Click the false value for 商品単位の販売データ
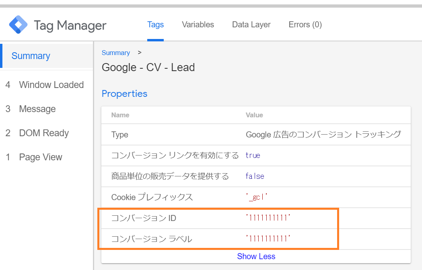This screenshot has height=270, width=422. pyautogui.click(x=255, y=176)
